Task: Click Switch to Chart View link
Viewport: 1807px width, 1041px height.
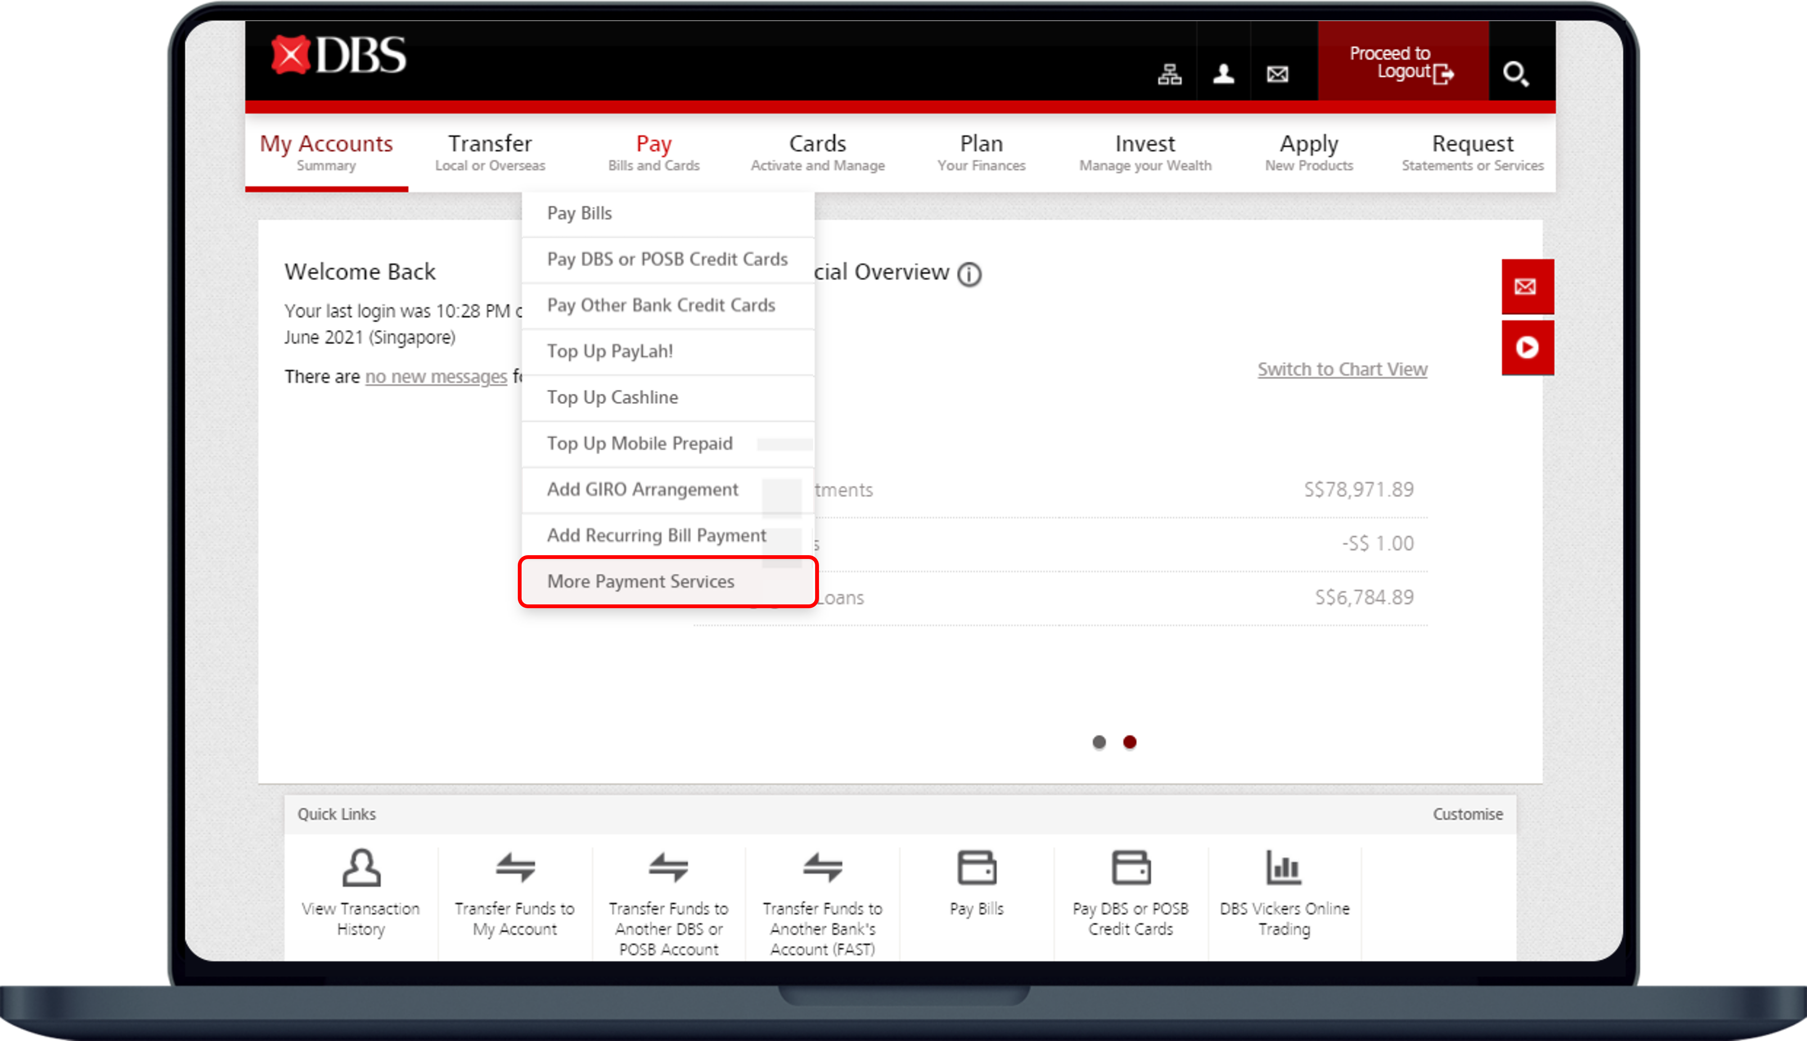Action: coord(1342,369)
